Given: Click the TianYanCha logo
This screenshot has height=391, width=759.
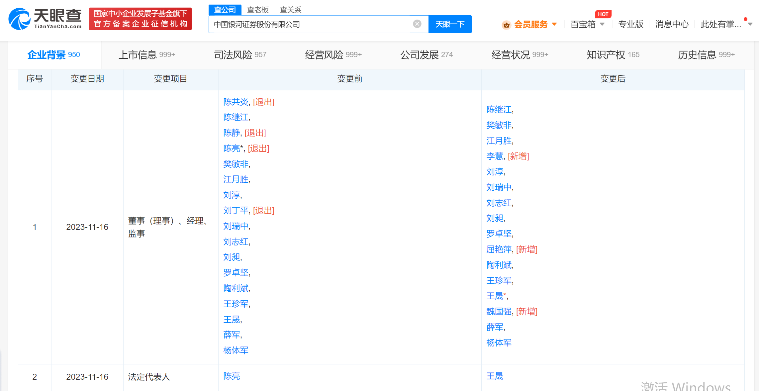Looking at the screenshot, I should tap(45, 19).
